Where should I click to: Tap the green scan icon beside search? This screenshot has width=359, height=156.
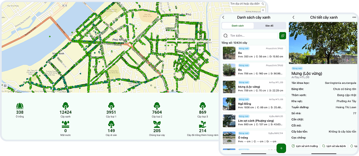pos(283,36)
